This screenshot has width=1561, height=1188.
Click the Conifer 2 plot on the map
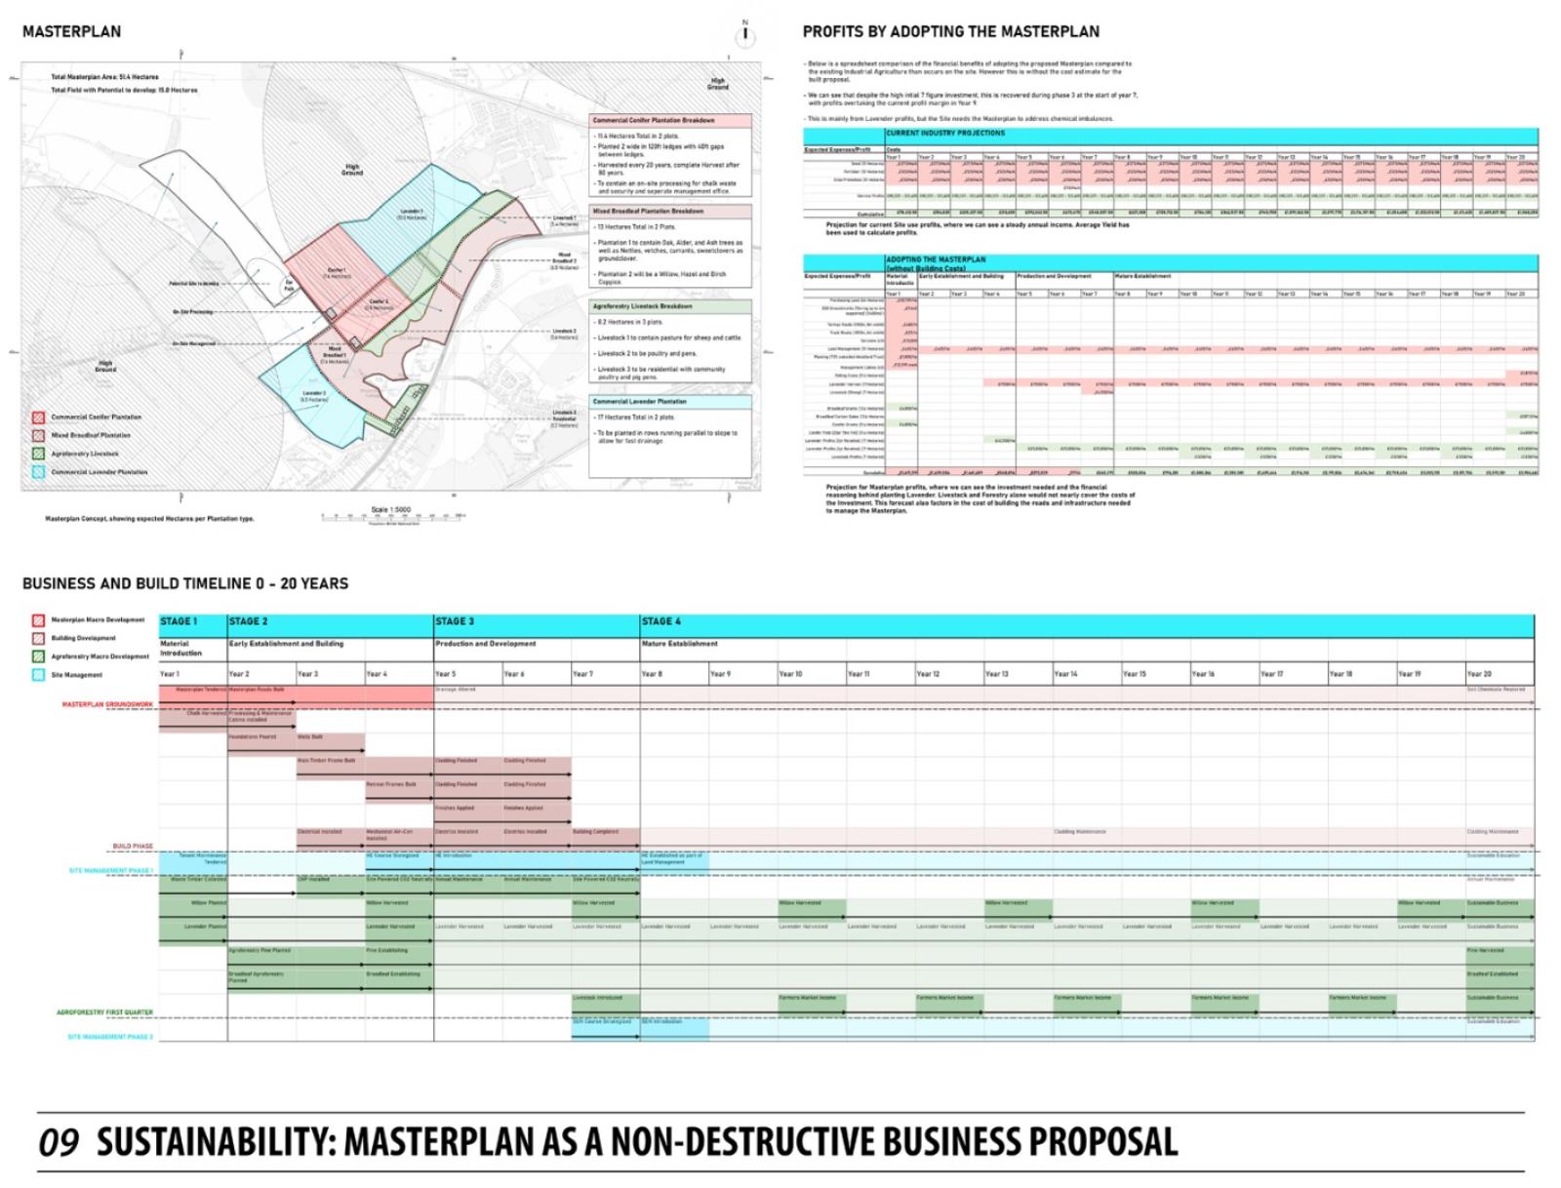tap(378, 304)
